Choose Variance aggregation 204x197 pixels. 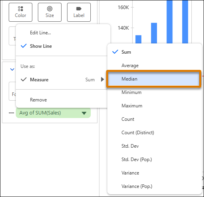[x=155, y=173]
